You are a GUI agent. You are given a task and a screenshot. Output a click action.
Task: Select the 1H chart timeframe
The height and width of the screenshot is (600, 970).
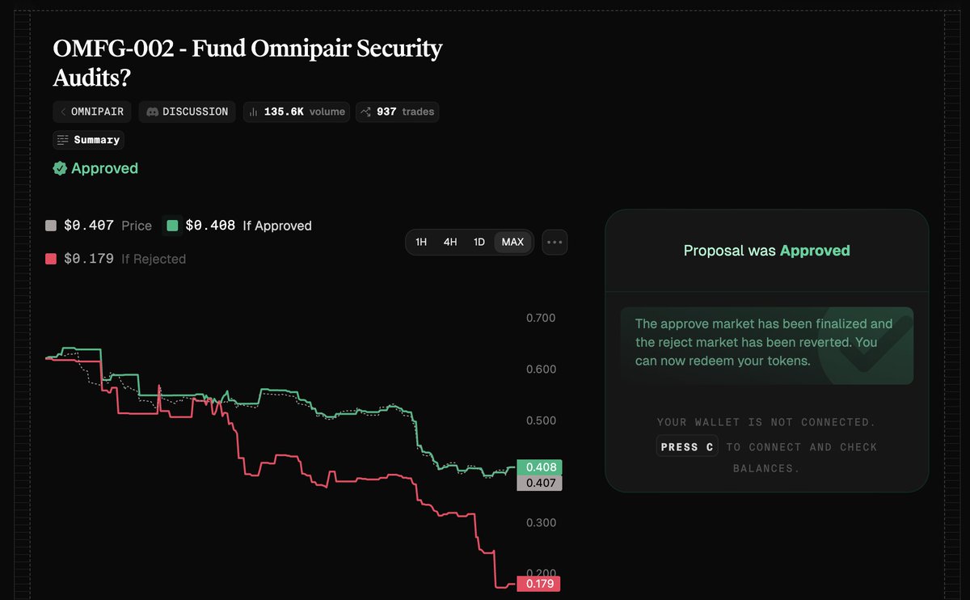[421, 242]
